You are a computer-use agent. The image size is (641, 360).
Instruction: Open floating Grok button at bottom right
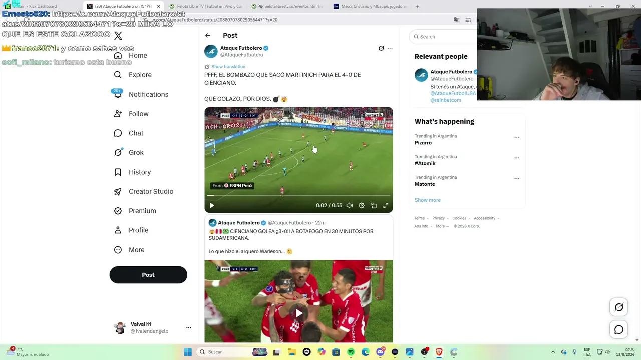(619, 307)
